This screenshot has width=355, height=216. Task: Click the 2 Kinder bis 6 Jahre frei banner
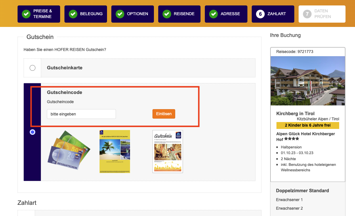[308, 125]
